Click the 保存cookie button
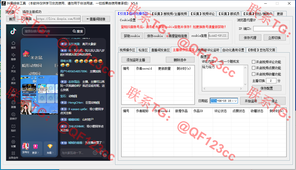The width and height of the screenshot is (296, 170). pyautogui.click(x=155, y=36)
